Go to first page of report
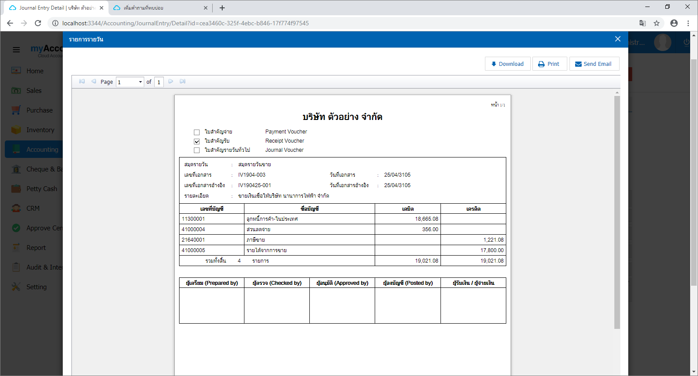Screen dimensions: 698x376 click(82, 82)
